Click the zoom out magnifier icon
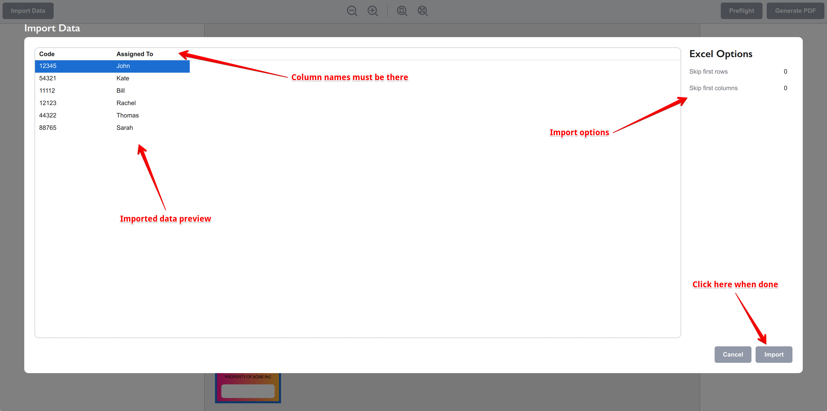 352,11
